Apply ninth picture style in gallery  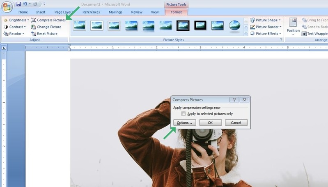[x=217, y=25]
